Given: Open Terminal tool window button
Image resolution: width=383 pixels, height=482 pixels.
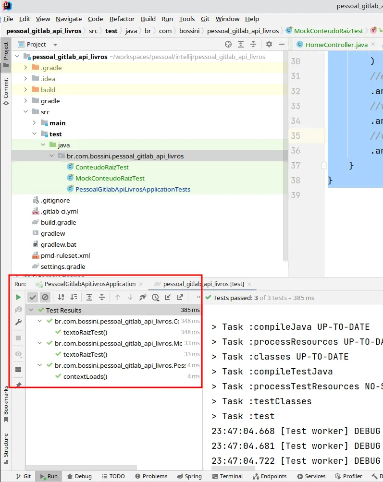Looking at the screenshot, I should [228, 476].
